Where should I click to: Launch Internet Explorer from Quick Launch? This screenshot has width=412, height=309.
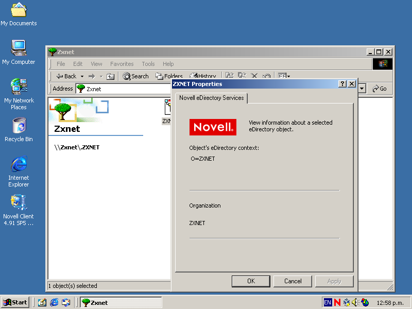tap(54, 302)
